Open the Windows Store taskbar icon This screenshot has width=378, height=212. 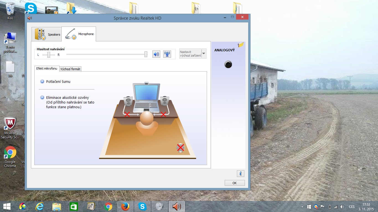click(74, 206)
